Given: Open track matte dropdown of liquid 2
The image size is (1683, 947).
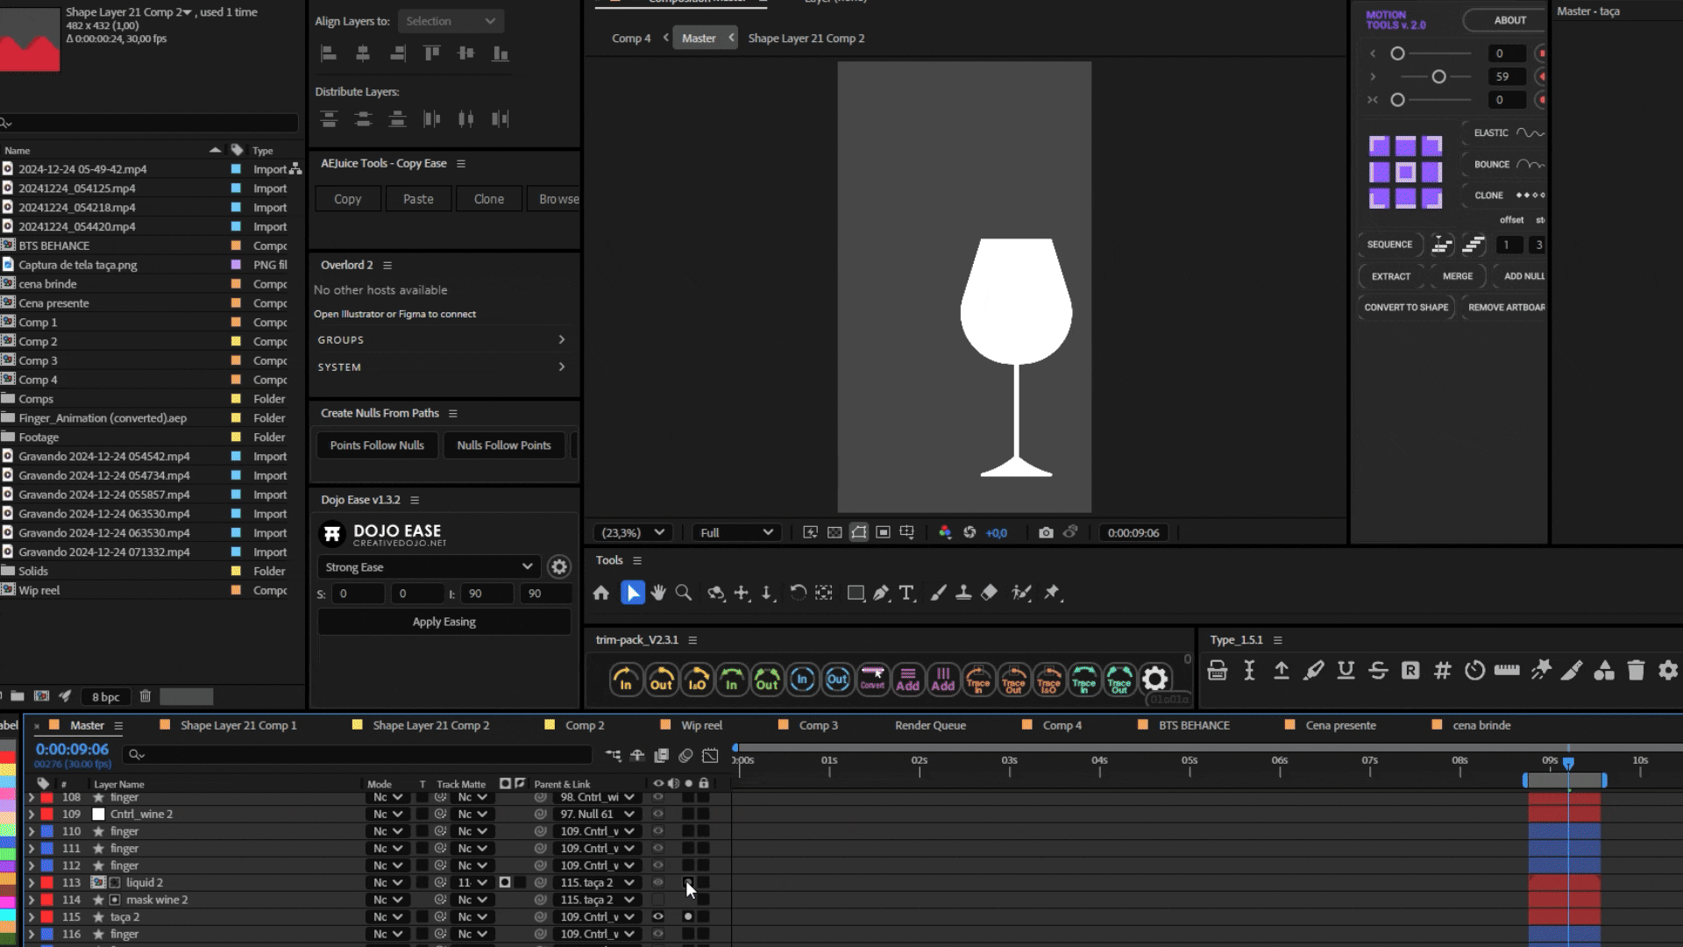Looking at the screenshot, I should tap(472, 883).
